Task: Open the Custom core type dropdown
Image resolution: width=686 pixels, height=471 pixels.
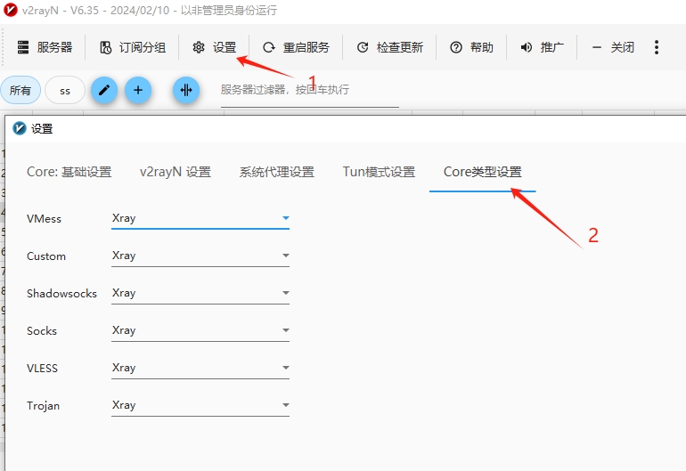Action: click(200, 256)
